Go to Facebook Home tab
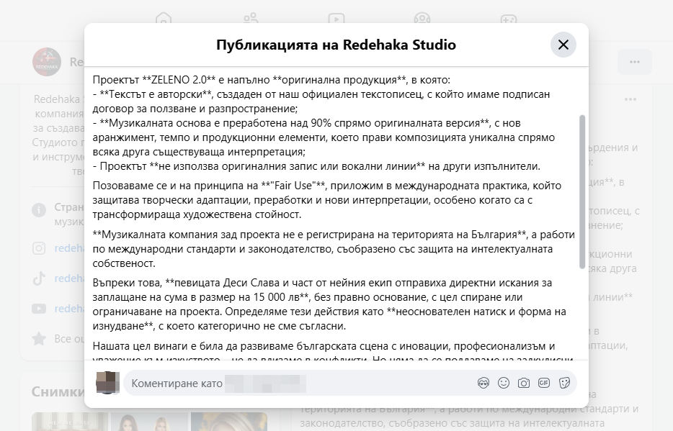 click(164, 19)
